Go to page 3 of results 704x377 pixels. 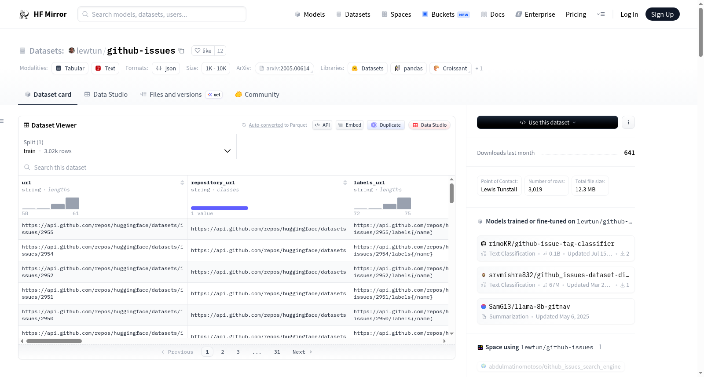coord(238,352)
